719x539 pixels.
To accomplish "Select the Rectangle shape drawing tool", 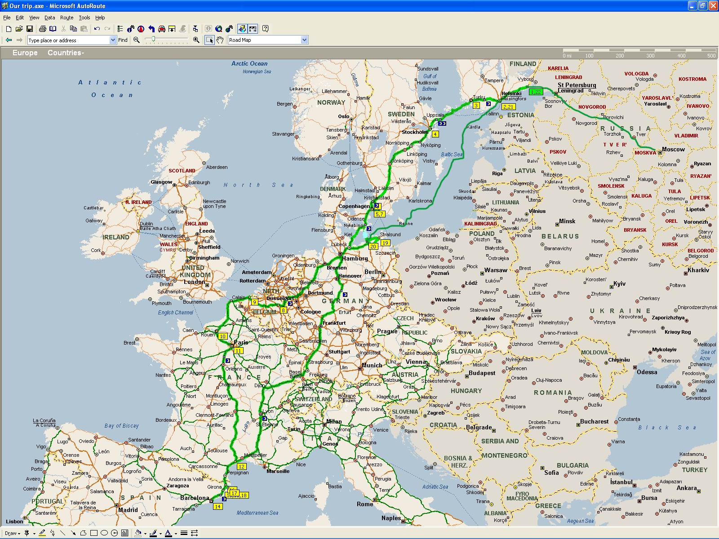I will 93,533.
